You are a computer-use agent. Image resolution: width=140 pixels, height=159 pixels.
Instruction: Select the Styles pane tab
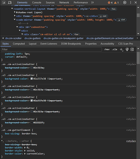tap(5, 44)
